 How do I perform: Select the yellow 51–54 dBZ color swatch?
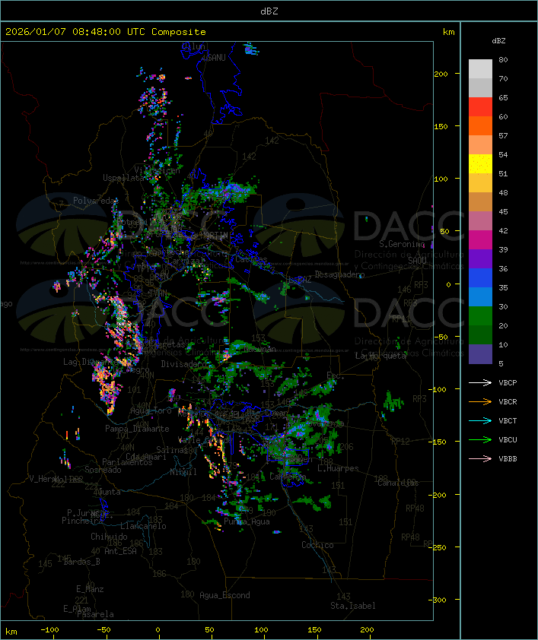tap(480, 164)
